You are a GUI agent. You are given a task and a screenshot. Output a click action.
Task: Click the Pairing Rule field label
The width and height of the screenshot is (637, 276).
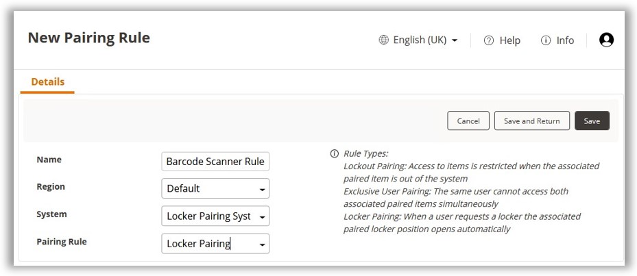point(61,242)
